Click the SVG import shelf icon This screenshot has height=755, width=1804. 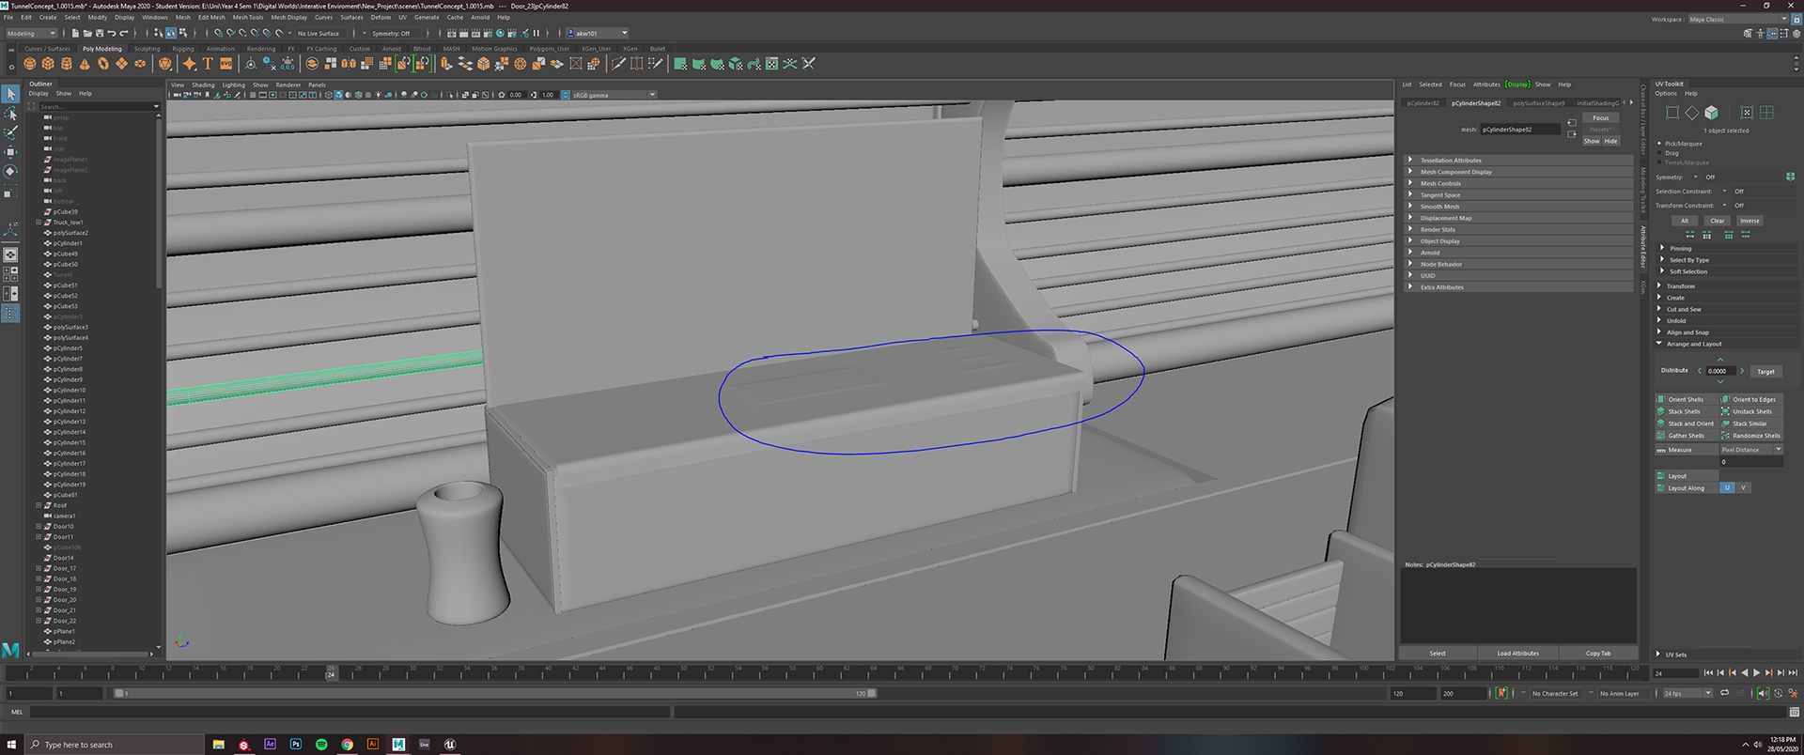pos(226,64)
